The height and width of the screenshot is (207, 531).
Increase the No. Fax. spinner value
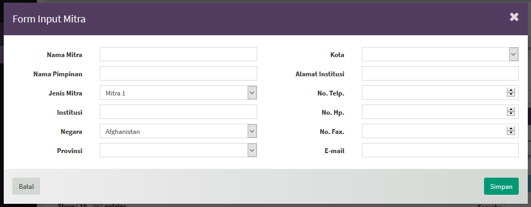pos(511,129)
